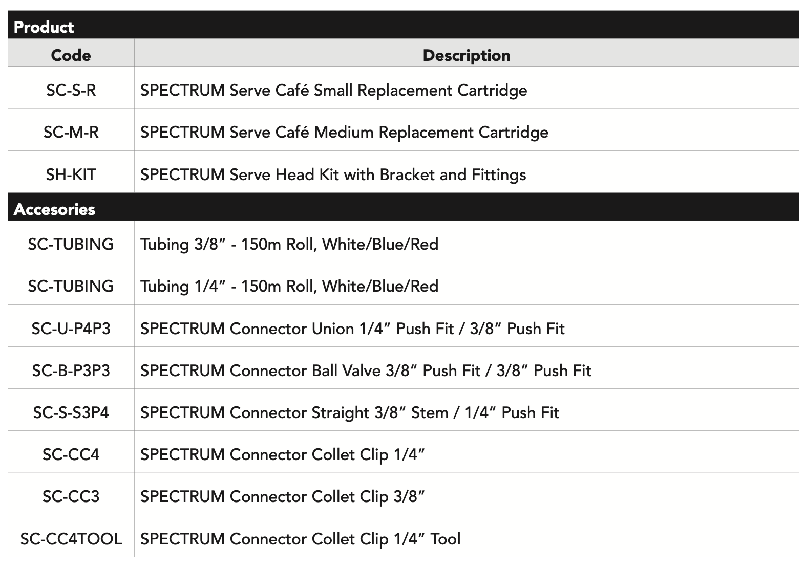The width and height of the screenshot is (805, 568).
Task: Click the SH-KIT code cell
Action: coord(71,174)
